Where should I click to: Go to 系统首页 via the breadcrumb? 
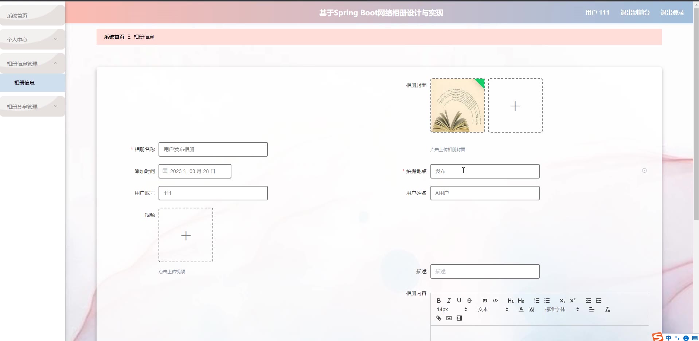114,37
